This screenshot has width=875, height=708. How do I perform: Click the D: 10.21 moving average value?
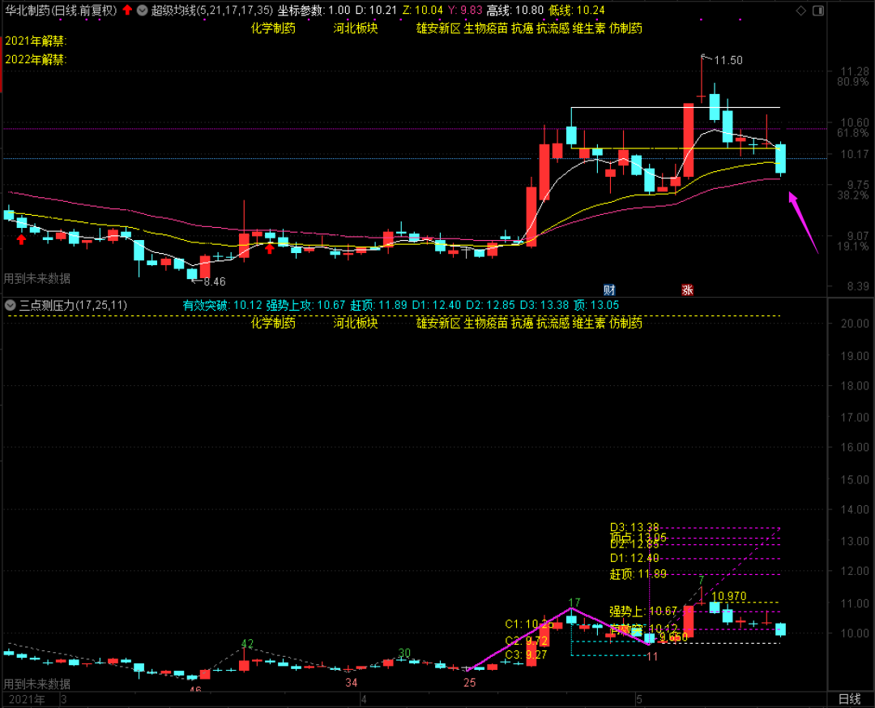pyautogui.click(x=376, y=10)
